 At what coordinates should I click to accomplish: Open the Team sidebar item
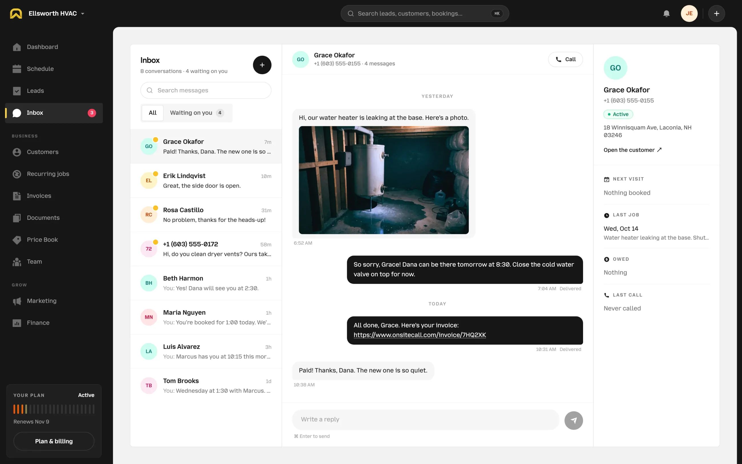(x=54, y=262)
